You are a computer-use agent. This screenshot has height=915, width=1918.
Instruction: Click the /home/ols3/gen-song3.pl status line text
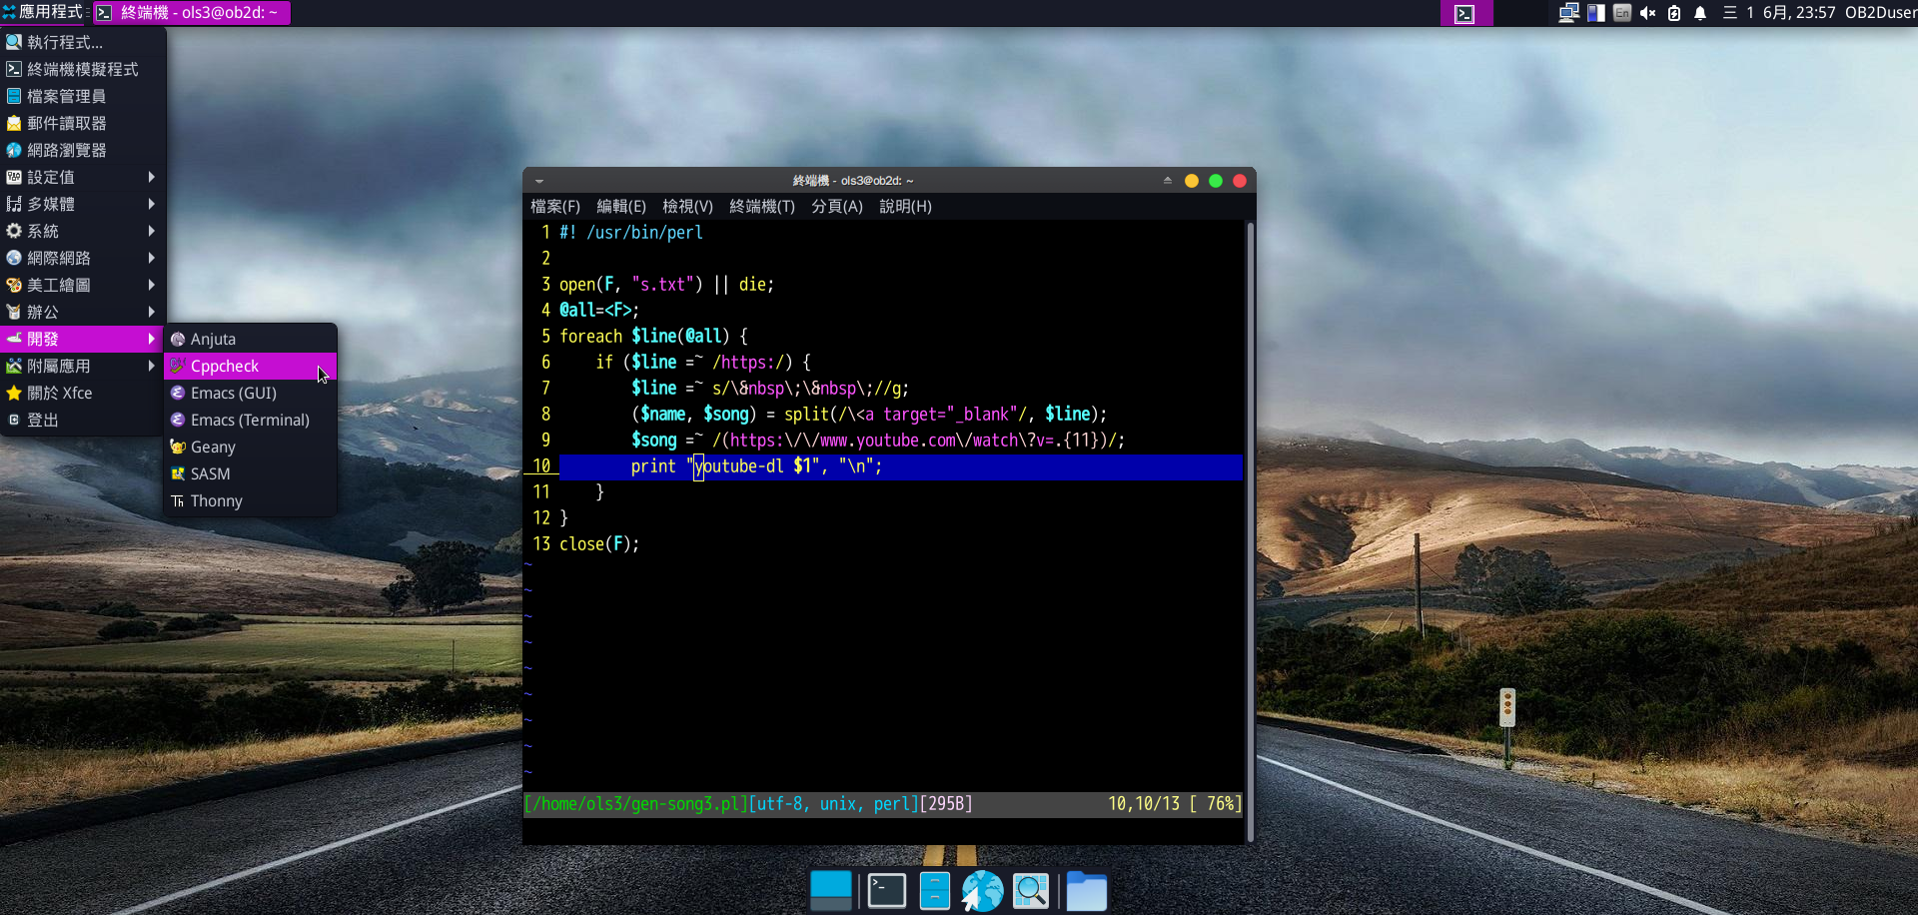tap(635, 804)
